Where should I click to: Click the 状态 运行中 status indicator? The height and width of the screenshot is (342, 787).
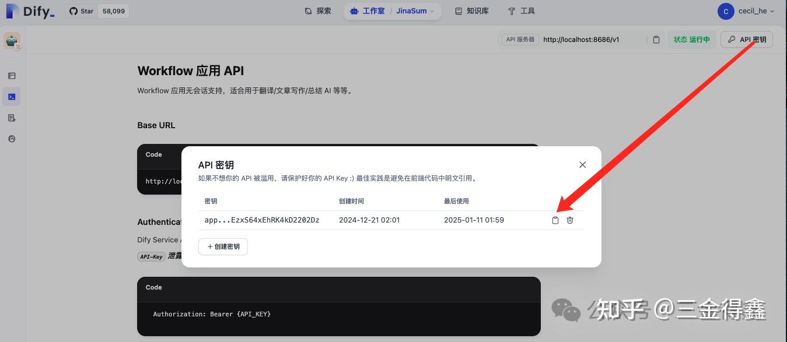(x=691, y=39)
